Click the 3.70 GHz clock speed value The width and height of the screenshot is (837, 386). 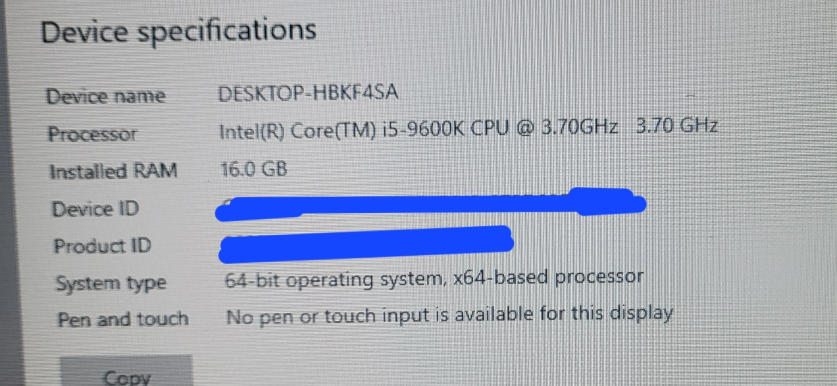(x=677, y=125)
